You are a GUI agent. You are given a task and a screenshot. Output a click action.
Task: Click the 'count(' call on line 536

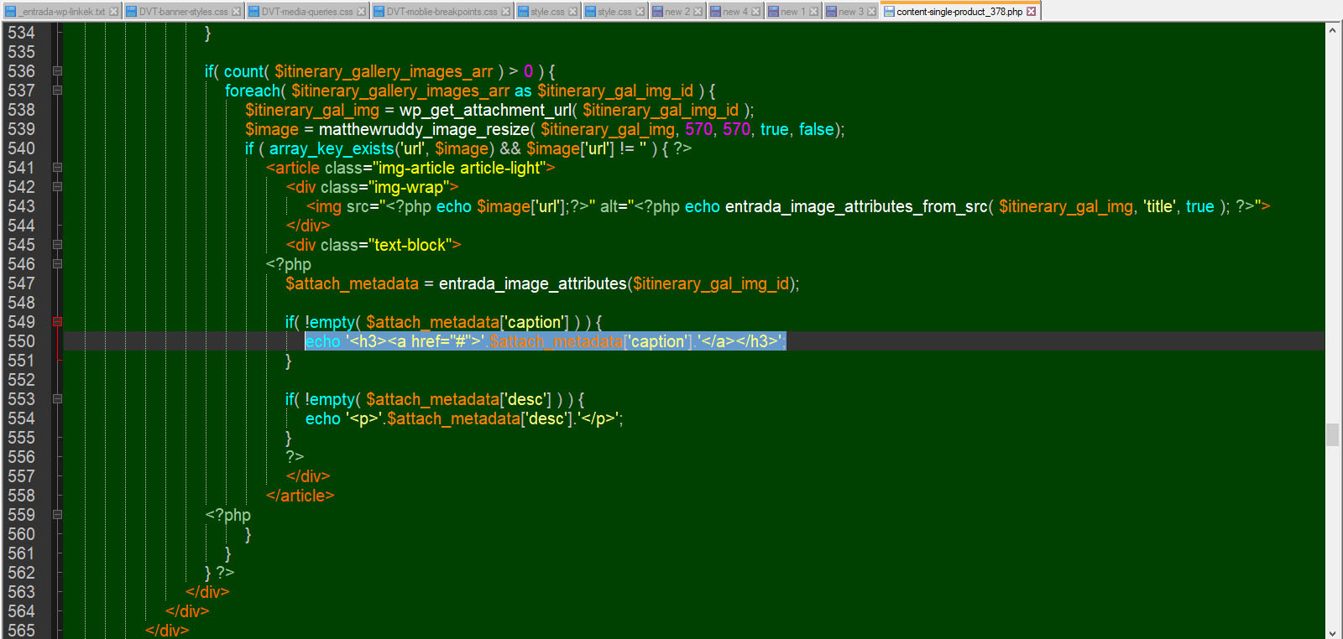click(x=246, y=71)
